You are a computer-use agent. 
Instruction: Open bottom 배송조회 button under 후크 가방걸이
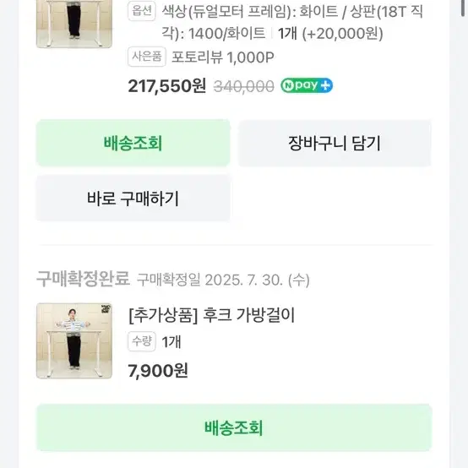tap(234, 427)
